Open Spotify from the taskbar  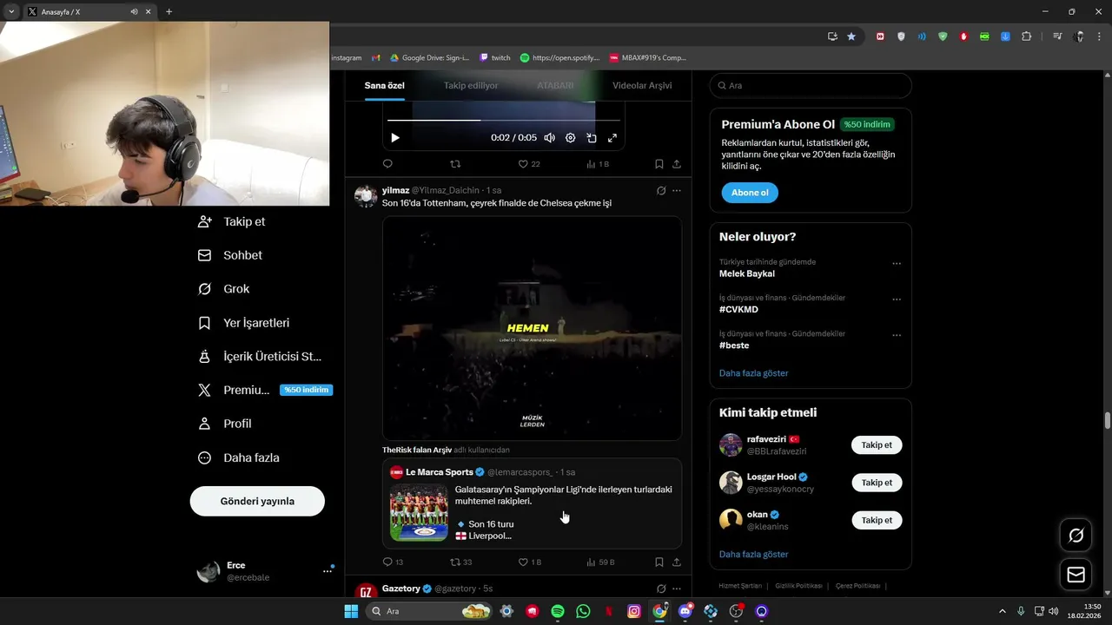[558, 611]
